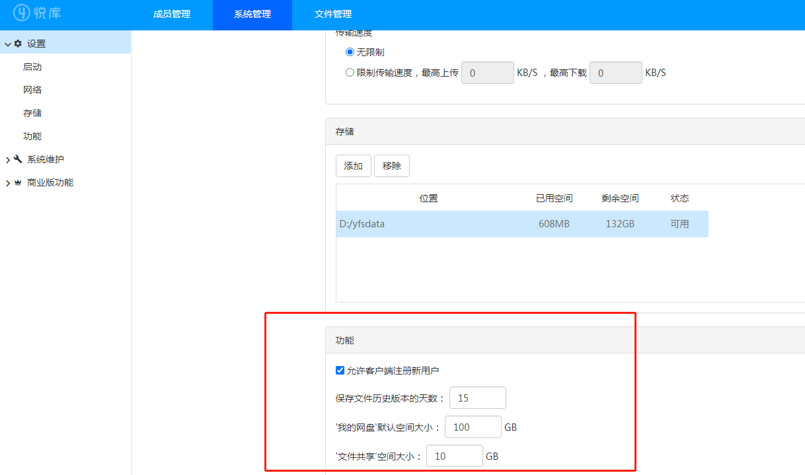Click the wrench icon beside 系统维护
The height and width of the screenshot is (475, 805).
click(18, 159)
